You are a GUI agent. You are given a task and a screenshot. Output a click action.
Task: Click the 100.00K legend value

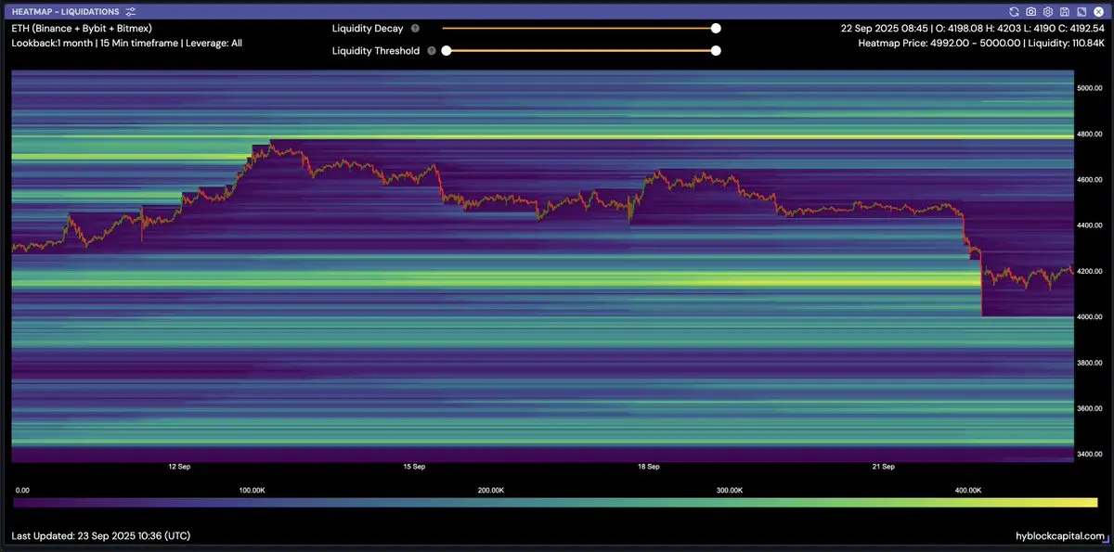[x=253, y=489]
